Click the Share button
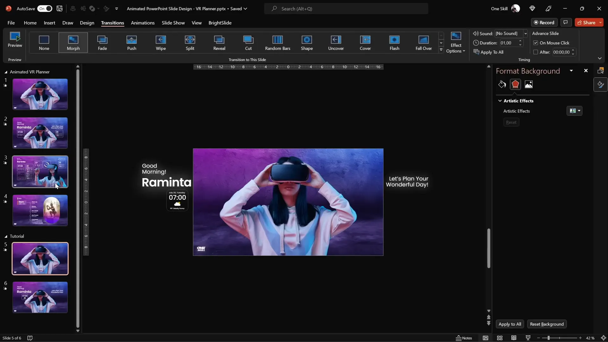The image size is (608, 342). click(x=586, y=22)
